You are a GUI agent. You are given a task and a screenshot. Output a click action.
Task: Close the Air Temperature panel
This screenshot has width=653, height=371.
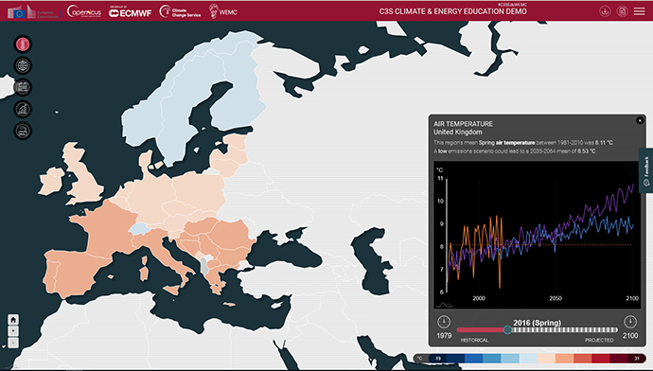(x=640, y=121)
